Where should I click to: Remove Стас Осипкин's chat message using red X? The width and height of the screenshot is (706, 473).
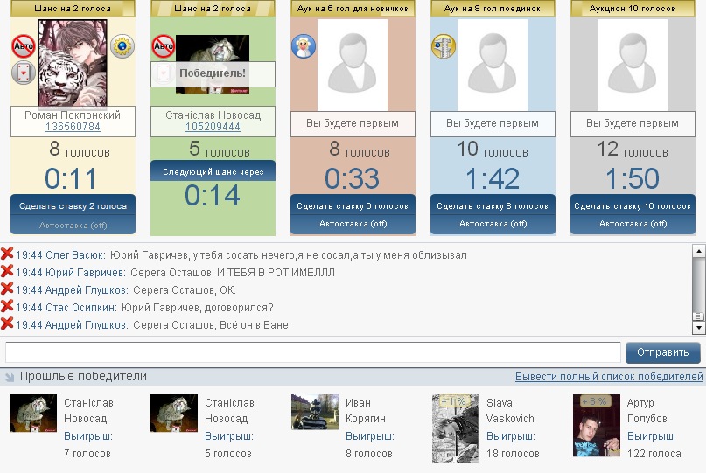tap(7, 307)
